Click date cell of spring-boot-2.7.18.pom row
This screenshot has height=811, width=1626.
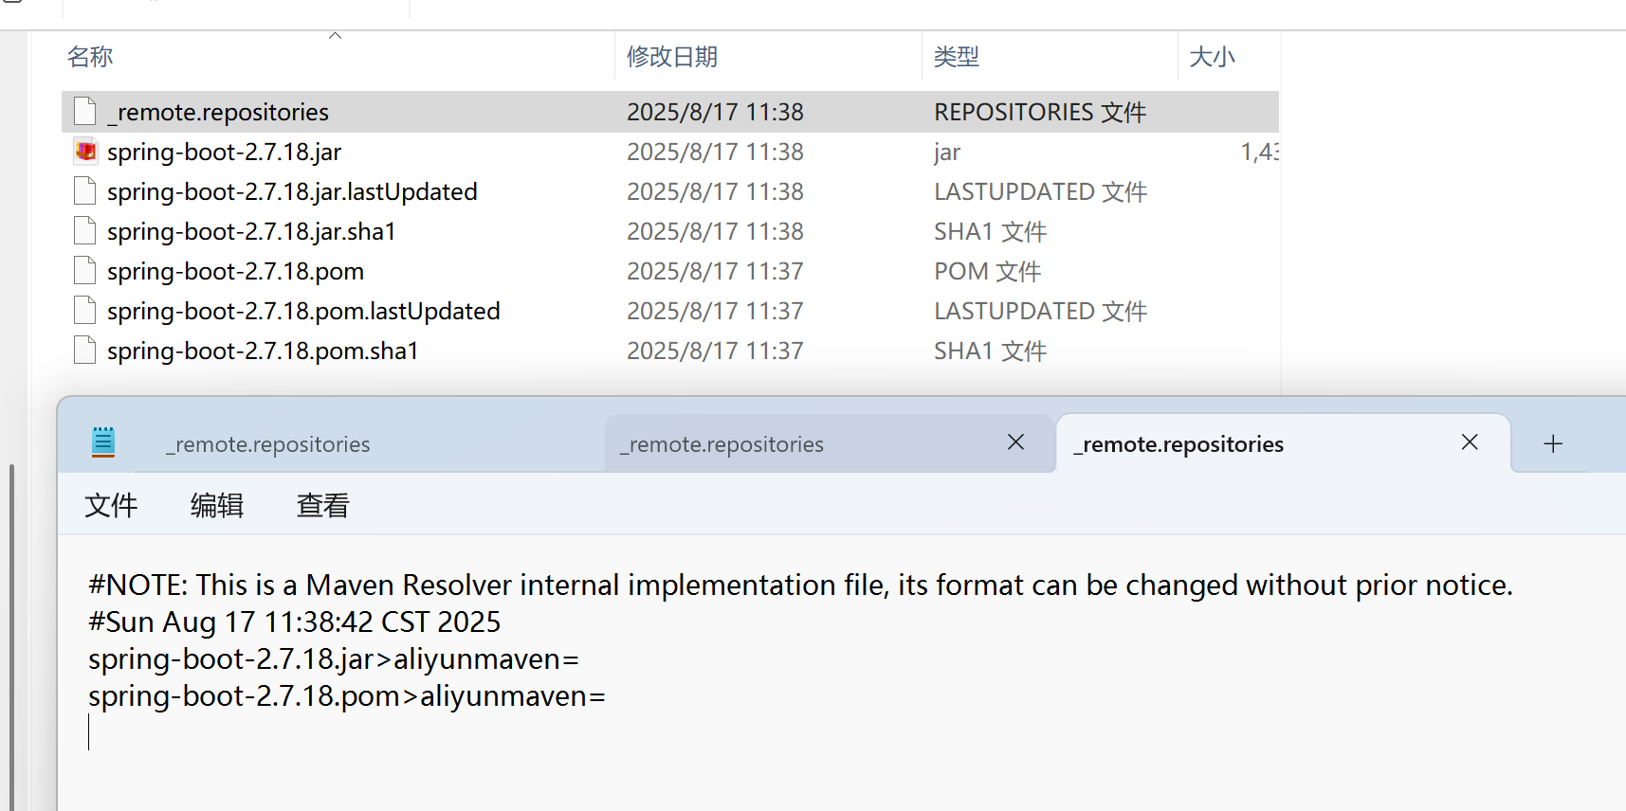(x=715, y=271)
